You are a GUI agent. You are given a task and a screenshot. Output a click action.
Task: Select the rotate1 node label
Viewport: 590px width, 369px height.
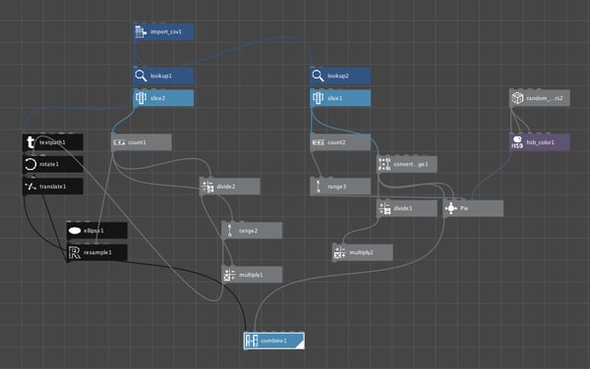[x=49, y=165]
